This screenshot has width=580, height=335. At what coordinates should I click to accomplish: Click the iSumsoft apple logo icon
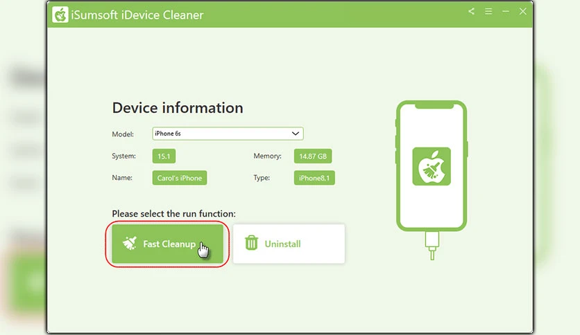pos(60,15)
